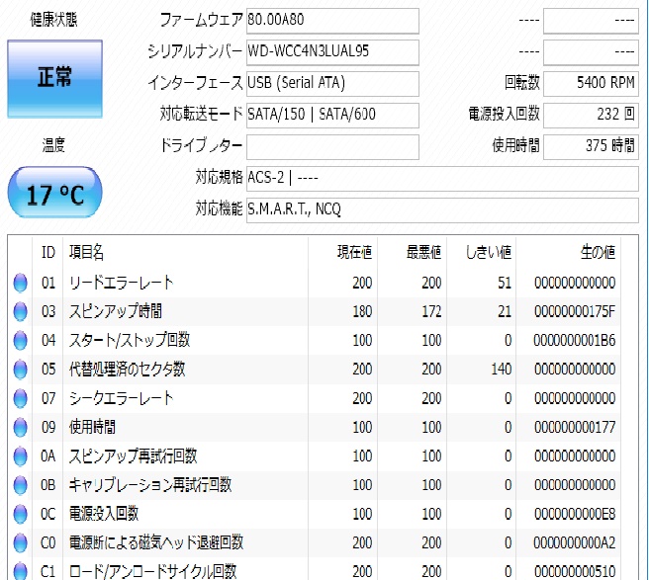
Task: Click the 現在値 column header
Action: [x=354, y=253]
